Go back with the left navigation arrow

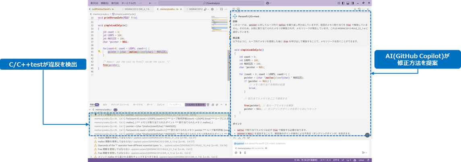point(151,3)
